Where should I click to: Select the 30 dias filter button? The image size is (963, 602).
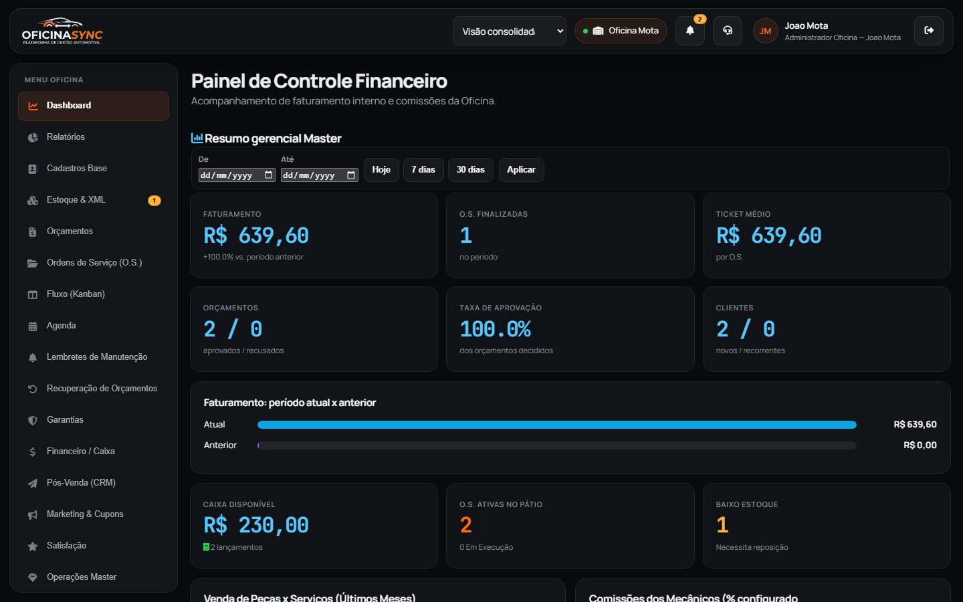point(471,170)
